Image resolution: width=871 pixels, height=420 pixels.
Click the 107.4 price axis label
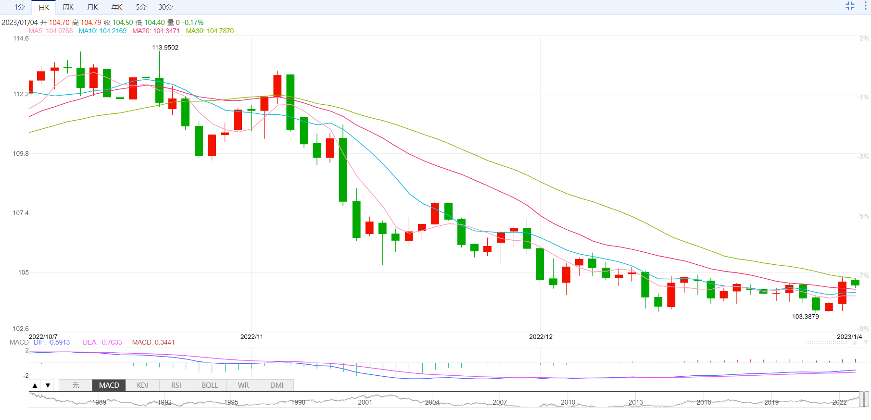21,213
